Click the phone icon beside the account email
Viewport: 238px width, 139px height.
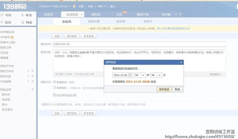74,6
